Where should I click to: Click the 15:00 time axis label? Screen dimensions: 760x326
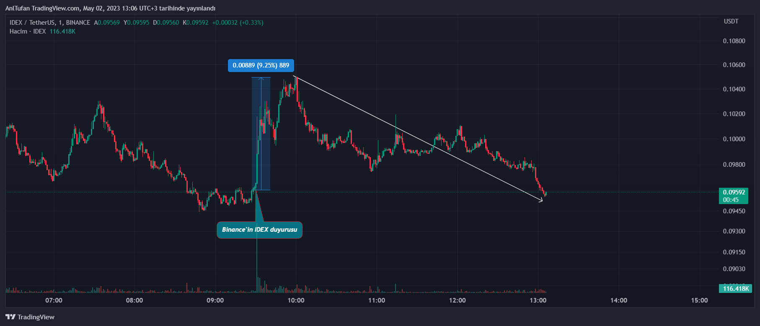click(x=699, y=300)
